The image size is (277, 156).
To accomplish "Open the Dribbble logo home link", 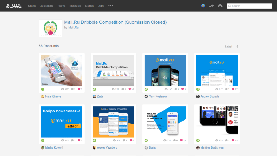I will (x=14, y=6).
